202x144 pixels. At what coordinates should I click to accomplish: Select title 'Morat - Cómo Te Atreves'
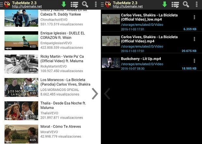click(61, 126)
